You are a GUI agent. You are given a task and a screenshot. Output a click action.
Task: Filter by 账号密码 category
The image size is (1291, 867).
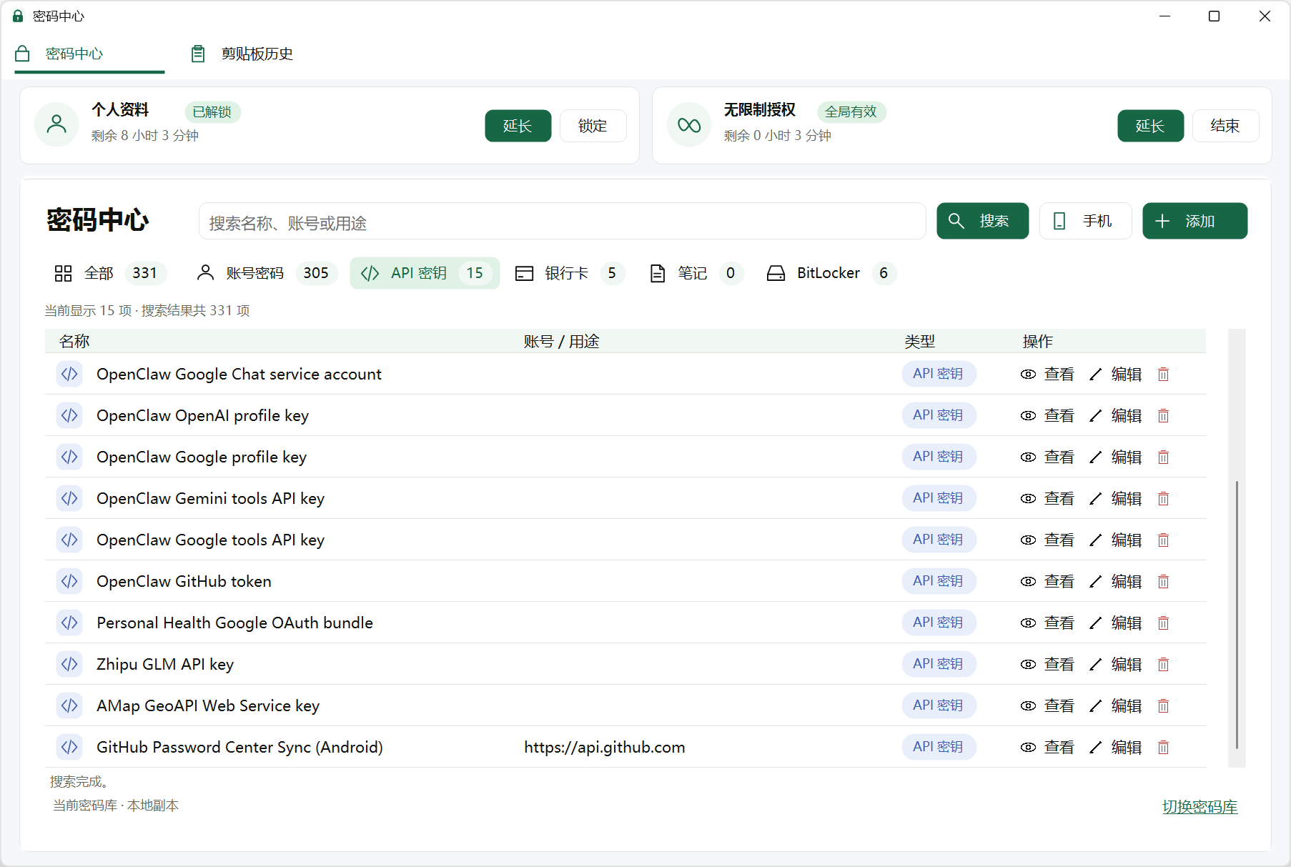click(266, 273)
